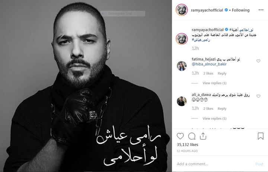
Task: Click ali_a_dawa's avatar thumbnail
Action: (x=182, y=101)
